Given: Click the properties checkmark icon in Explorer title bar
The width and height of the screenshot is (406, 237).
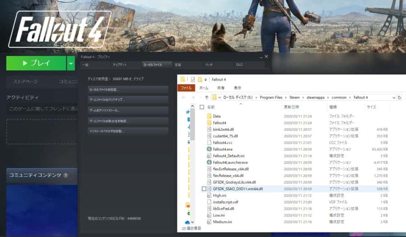Looking at the screenshot, I should point(193,79).
